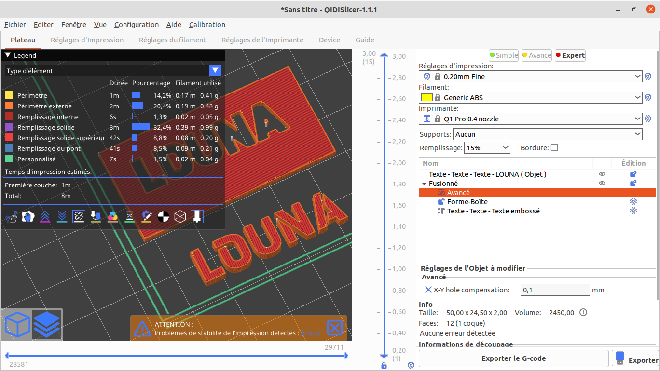Toggle the vertical slider lock icon
The width and height of the screenshot is (660, 371).
coord(384,365)
